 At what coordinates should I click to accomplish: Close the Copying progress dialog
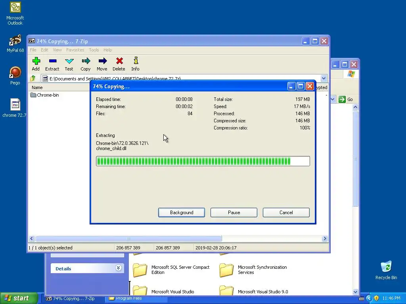[310, 86]
